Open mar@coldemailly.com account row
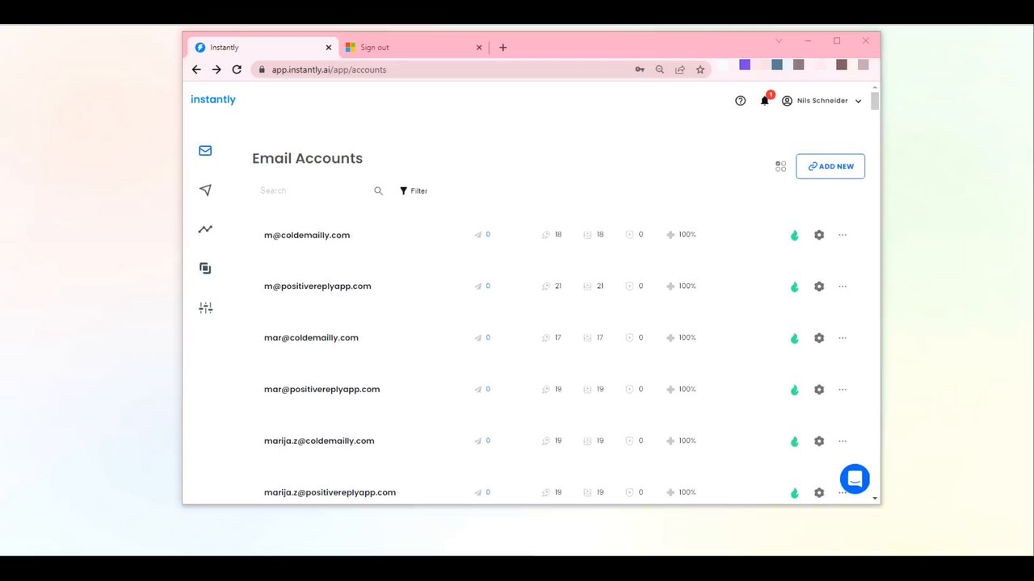Image resolution: width=1034 pixels, height=581 pixels. [x=557, y=338]
